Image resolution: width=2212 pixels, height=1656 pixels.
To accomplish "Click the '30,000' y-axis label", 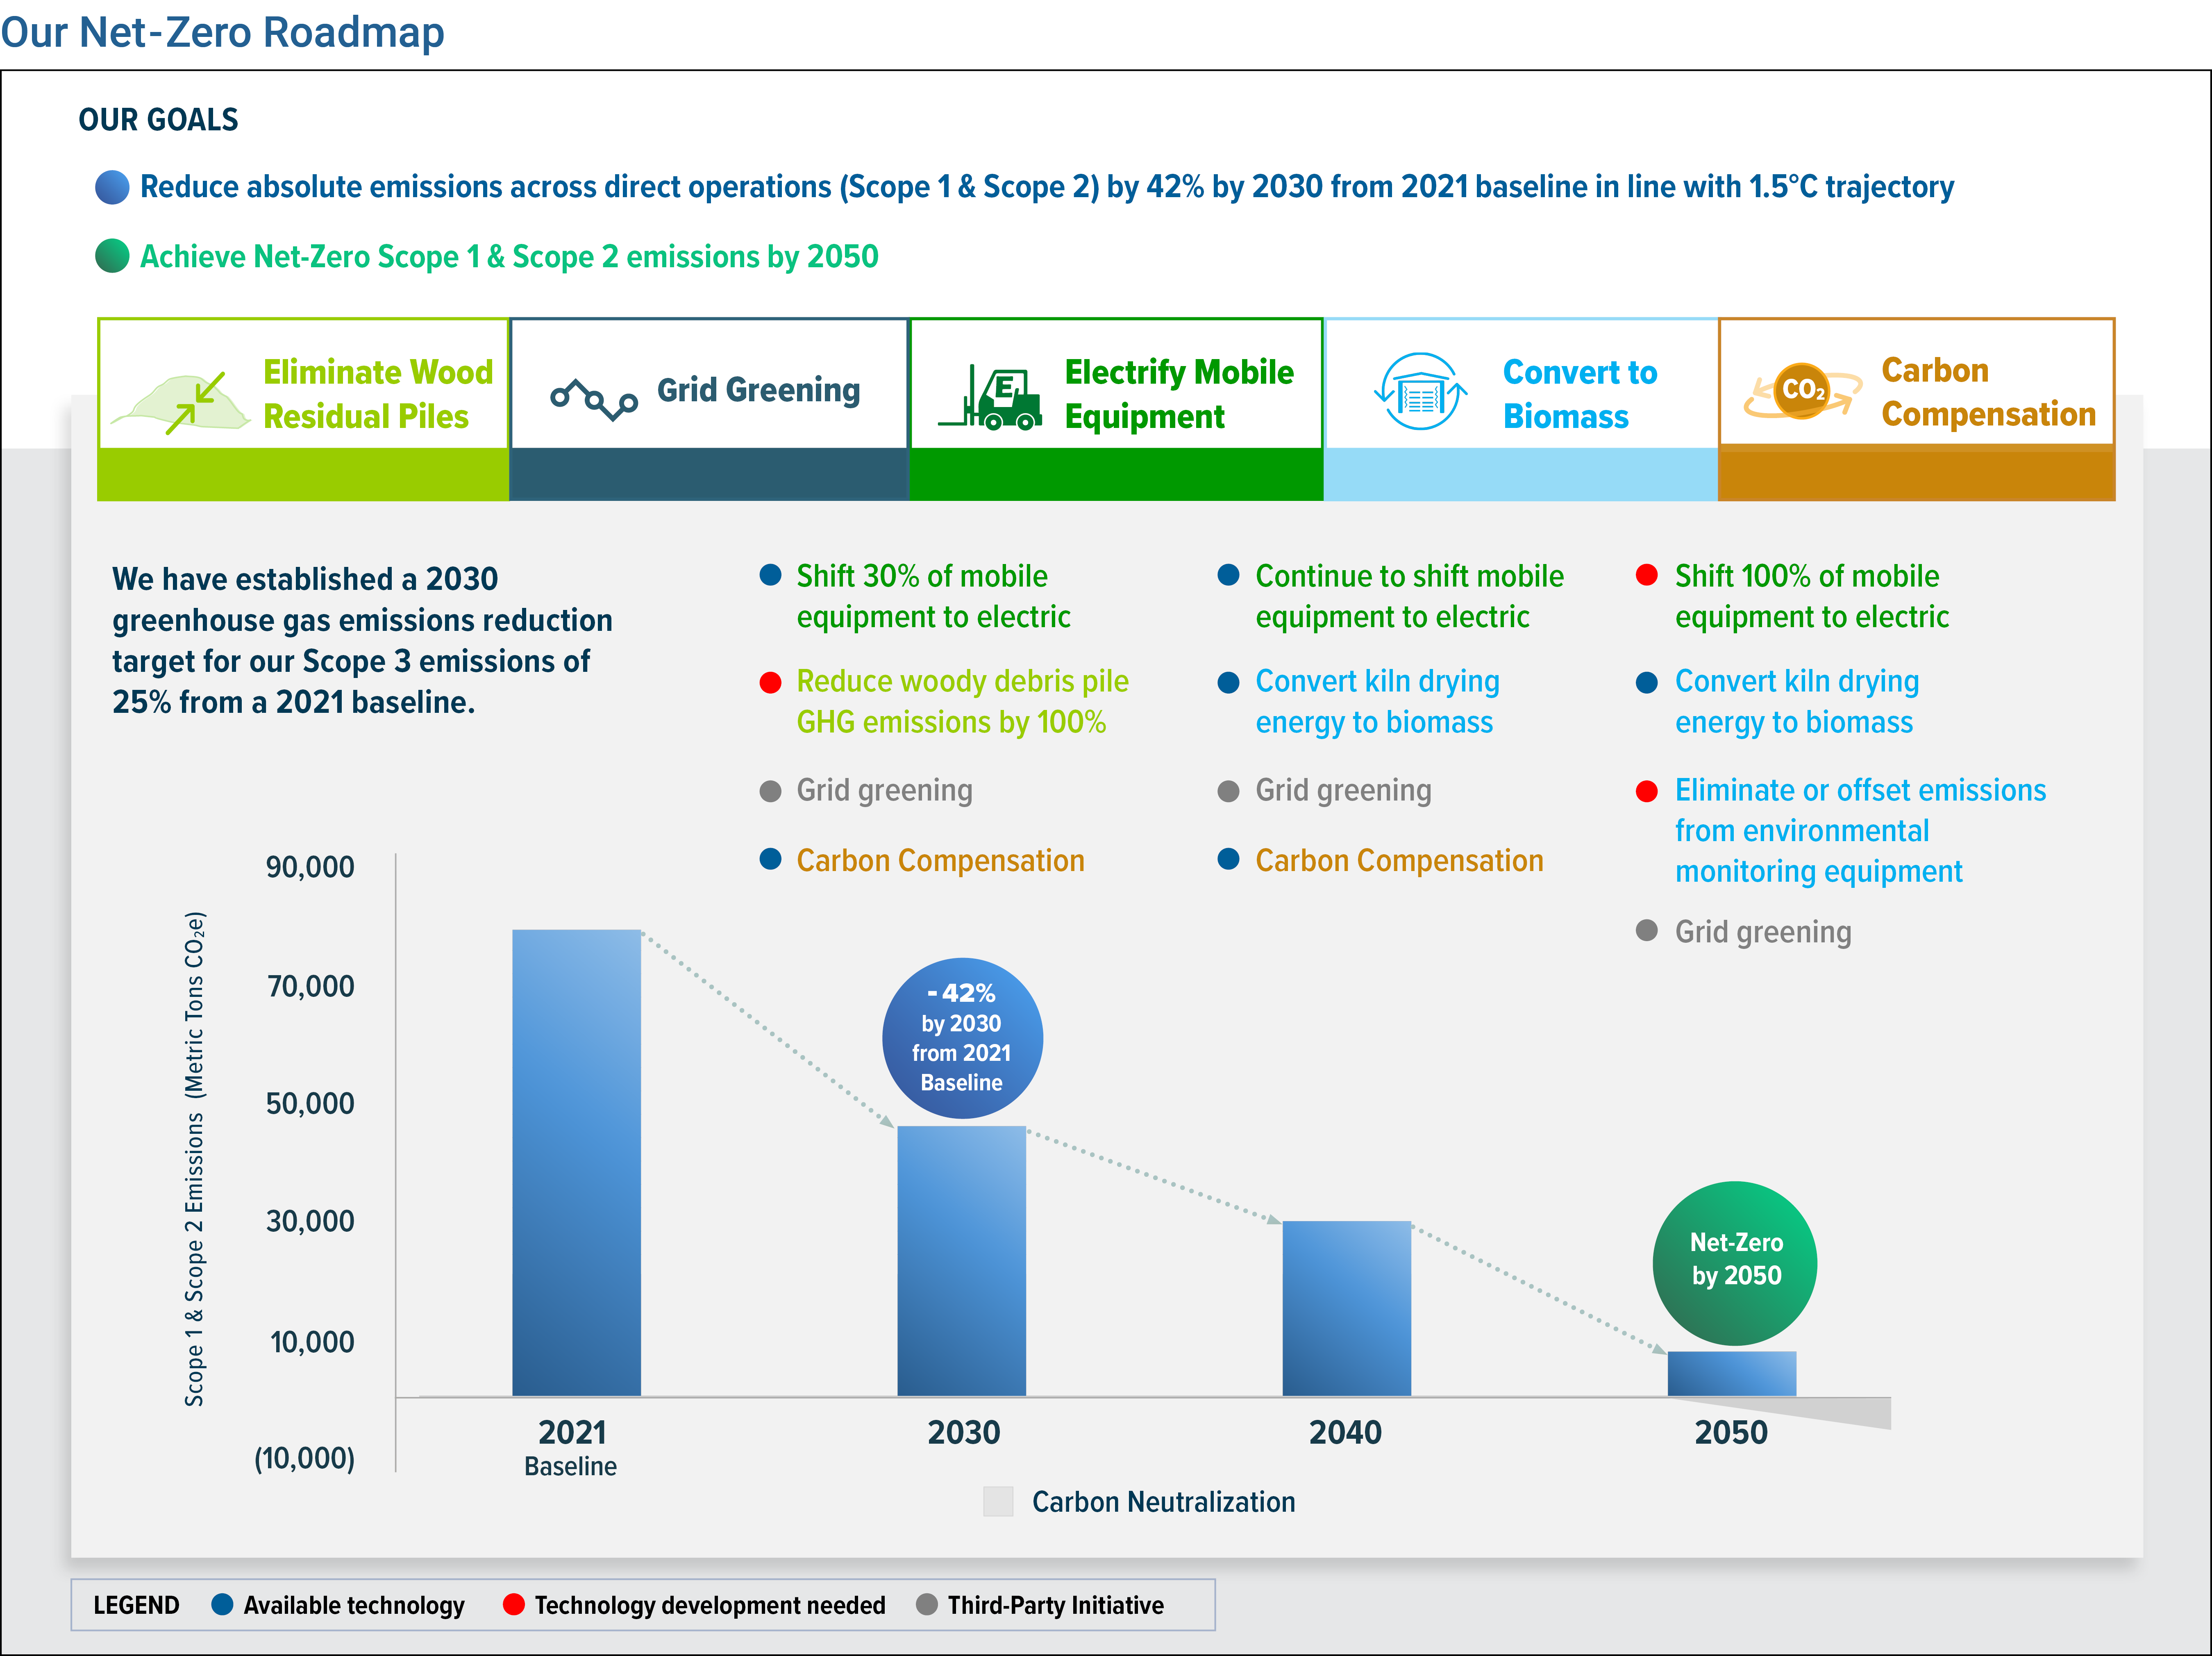I will tap(310, 1221).
